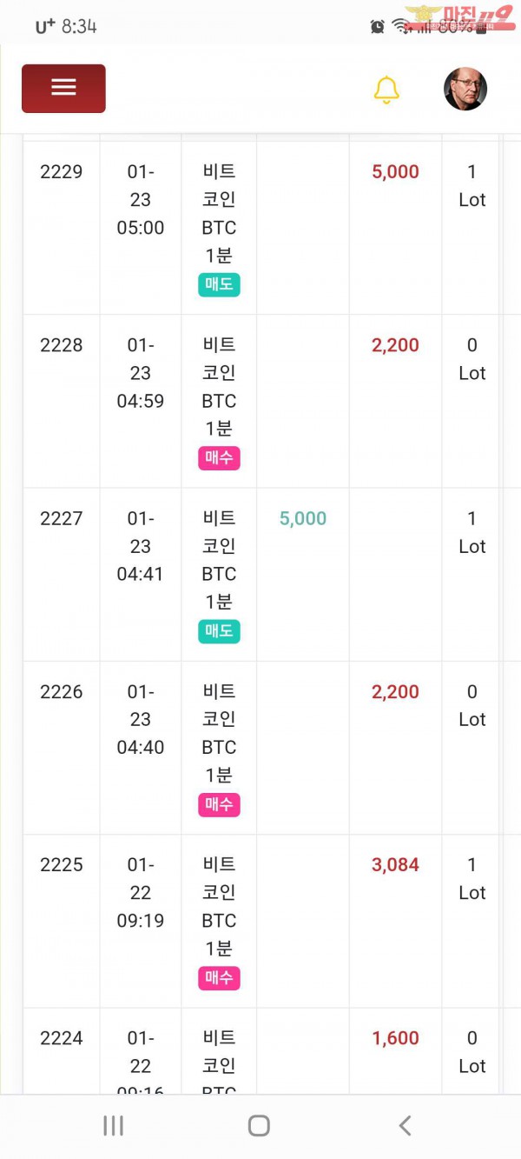Image resolution: width=521 pixels, height=1159 pixels.
Task: Tap the 매수 badge in row 2226
Action: [219, 804]
